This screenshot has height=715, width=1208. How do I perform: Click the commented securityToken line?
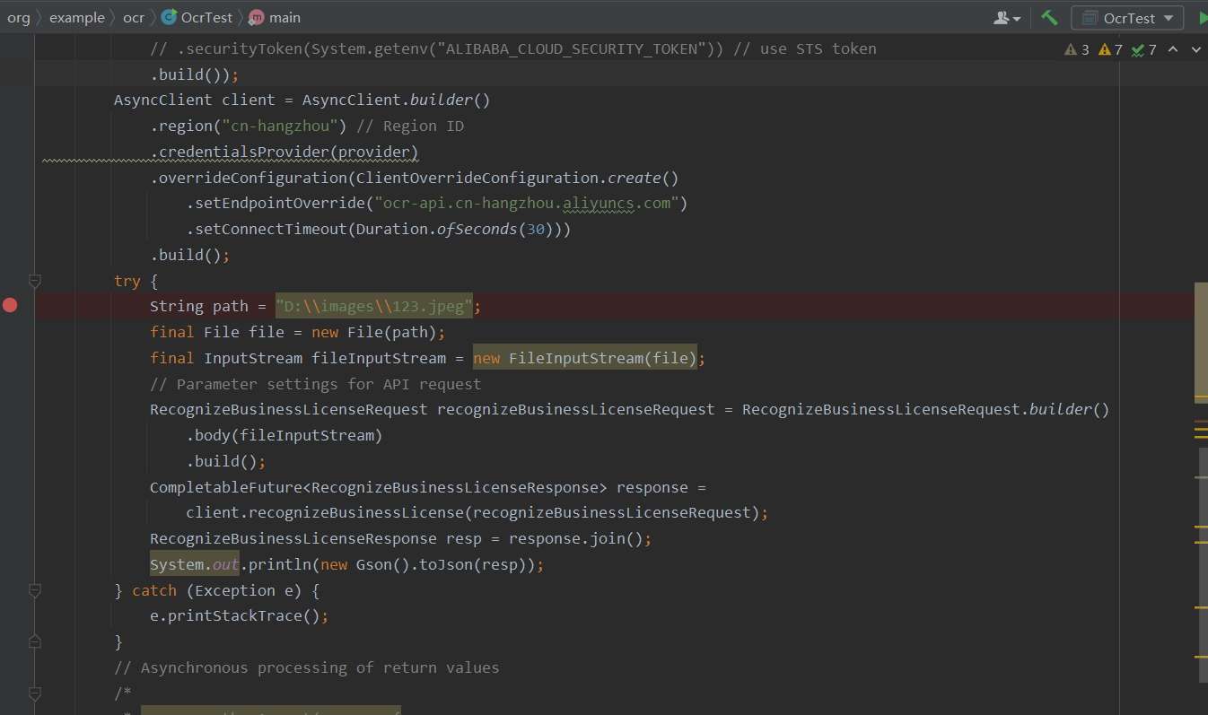(x=513, y=49)
